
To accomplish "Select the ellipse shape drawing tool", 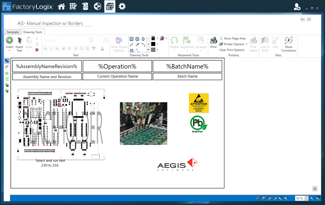I will [x=143, y=39].
